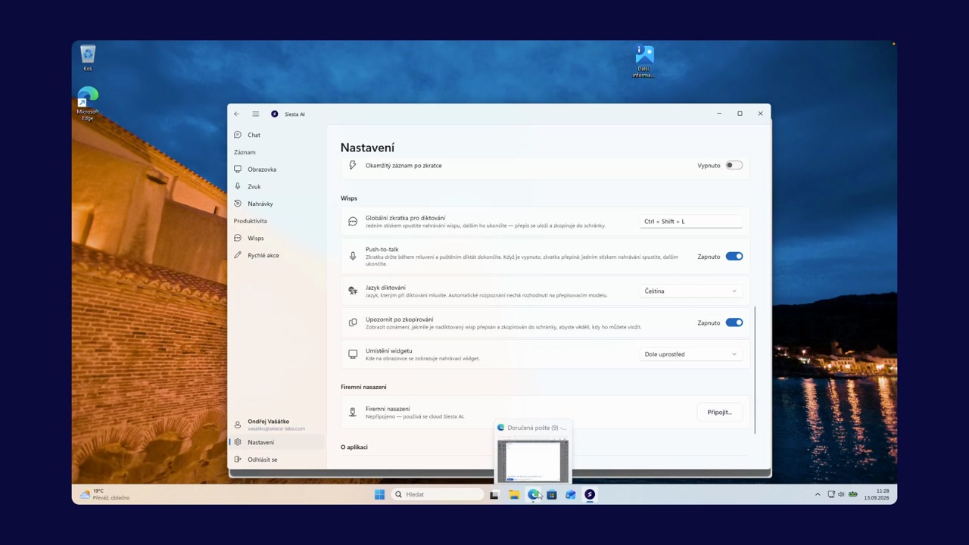This screenshot has width=969, height=545.
Task: Click the Ctrl + Shift + L shortcut field
Action: (x=690, y=221)
